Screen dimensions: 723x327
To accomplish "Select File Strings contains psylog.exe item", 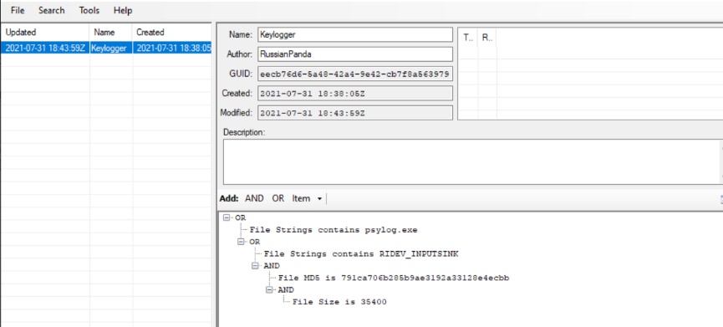I will pyautogui.click(x=333, y=230).
